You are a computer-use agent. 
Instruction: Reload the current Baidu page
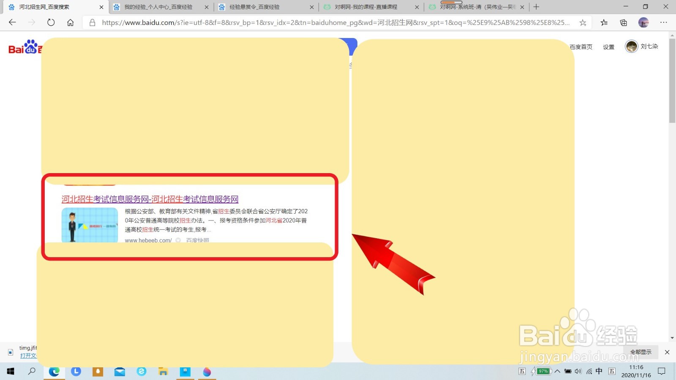click(51, 22)
